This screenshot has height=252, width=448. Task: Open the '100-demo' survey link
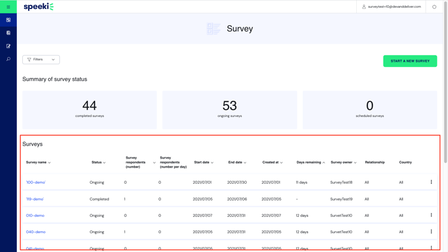pos(36,182)
